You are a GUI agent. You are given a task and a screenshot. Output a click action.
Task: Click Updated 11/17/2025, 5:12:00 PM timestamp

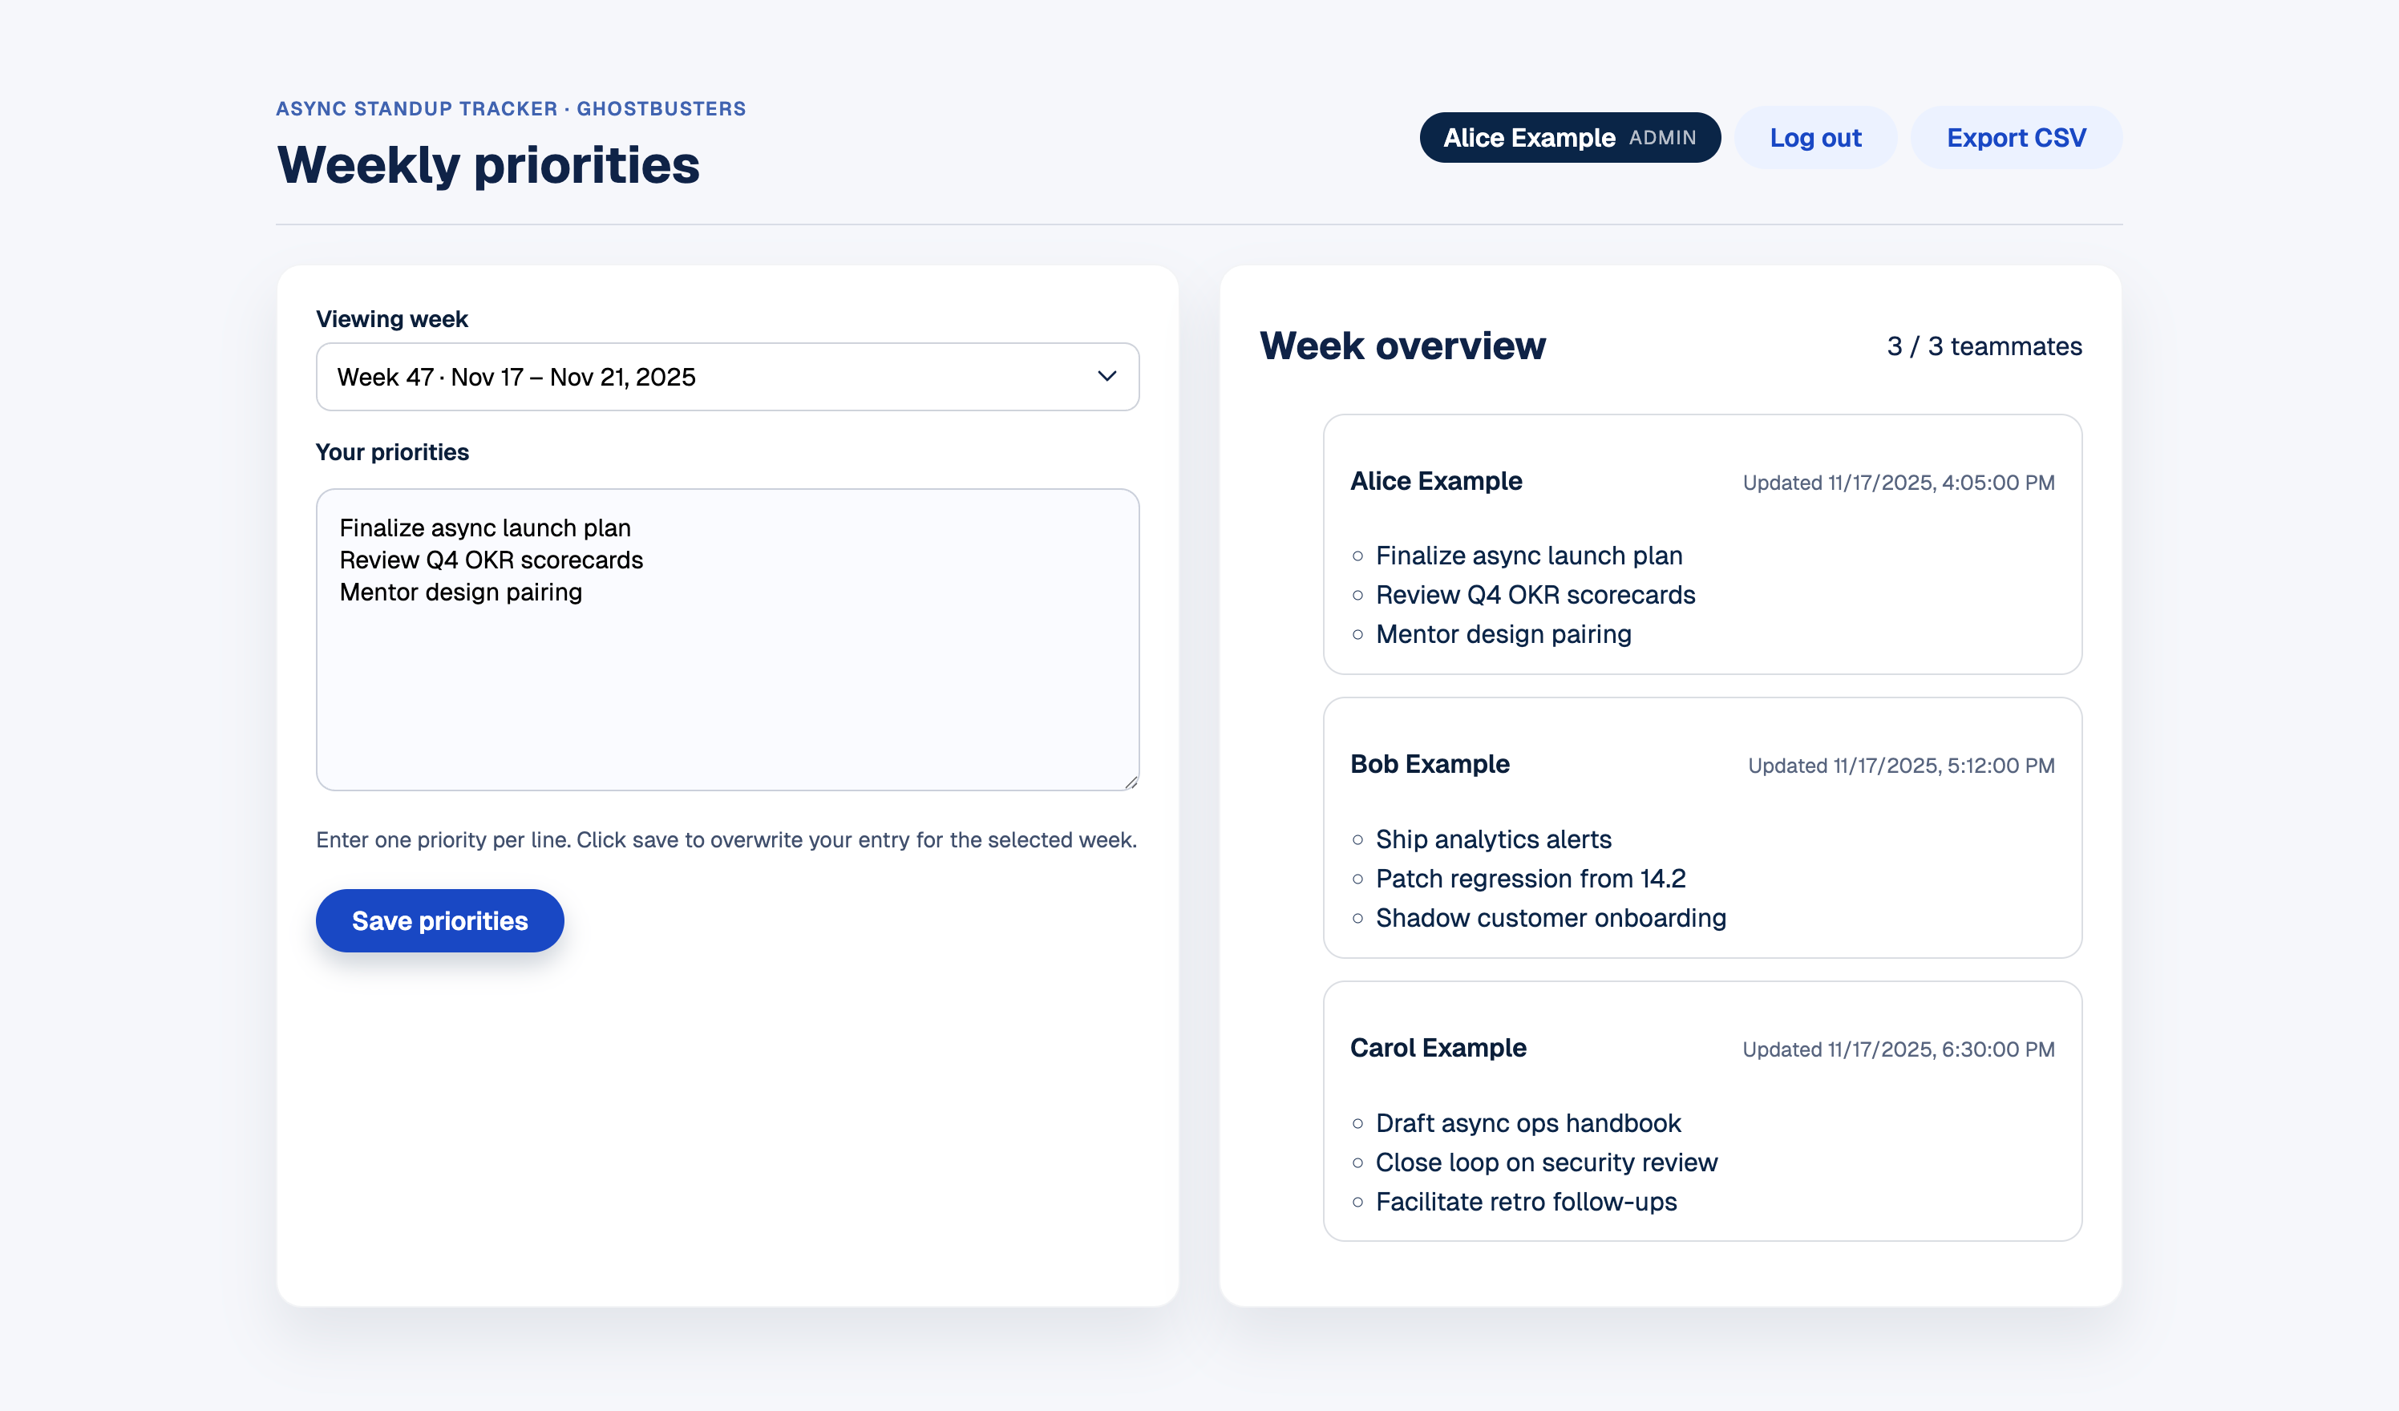1900,765
